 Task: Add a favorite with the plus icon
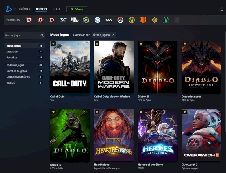pos(177,20)
